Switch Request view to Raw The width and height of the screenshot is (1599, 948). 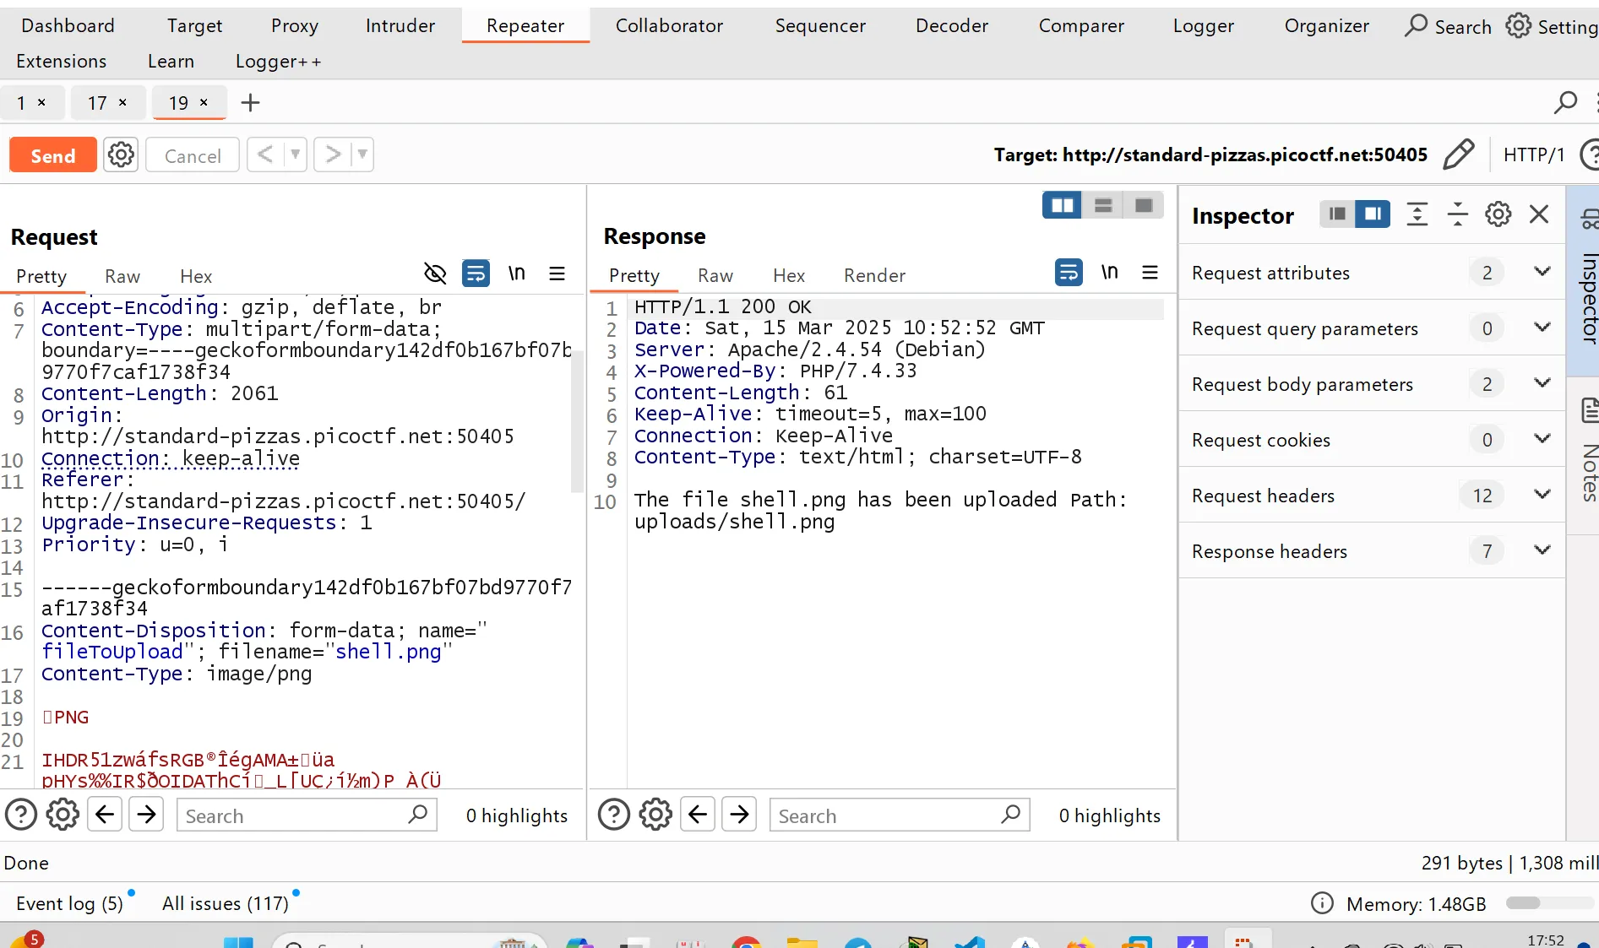click(122, 277)
